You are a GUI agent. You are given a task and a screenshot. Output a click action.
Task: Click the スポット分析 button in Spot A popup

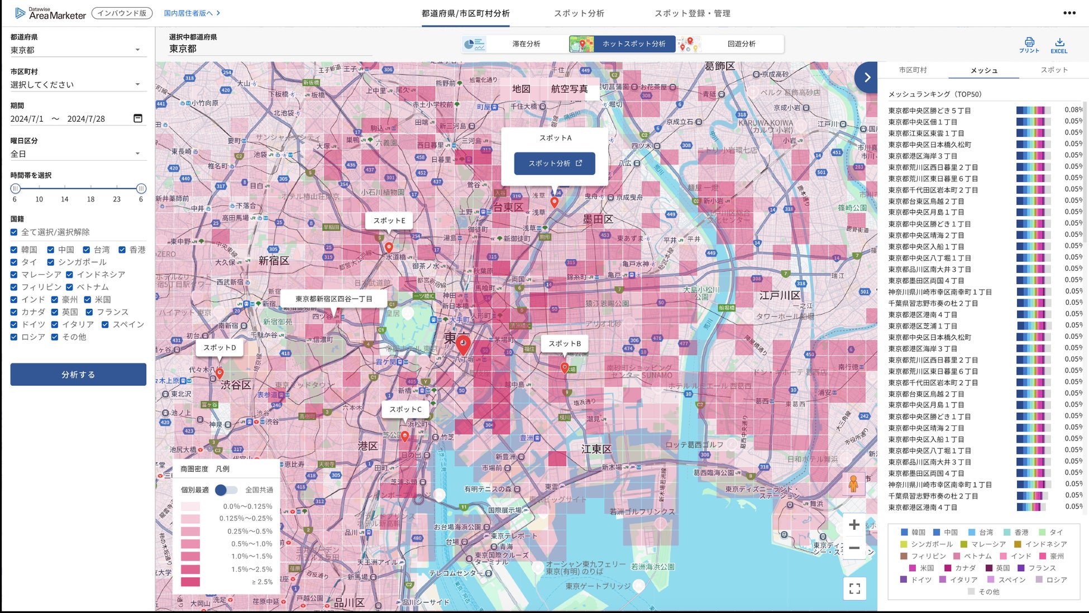pyautogui.click(x=554, y=164)
